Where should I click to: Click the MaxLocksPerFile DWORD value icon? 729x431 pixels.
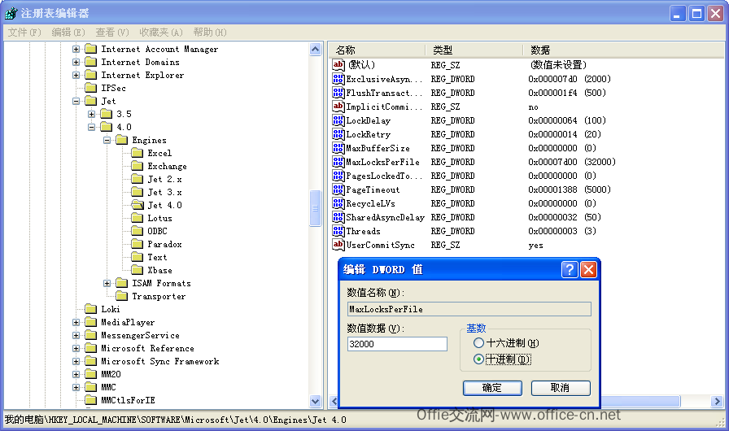338,162
